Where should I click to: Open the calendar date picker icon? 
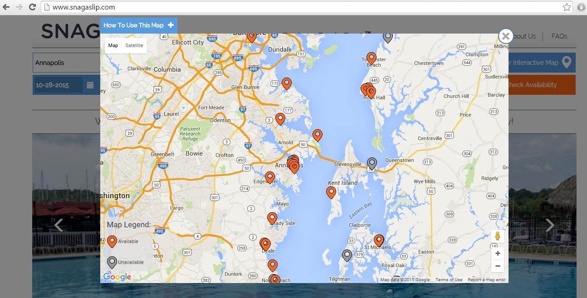point(90,85)
